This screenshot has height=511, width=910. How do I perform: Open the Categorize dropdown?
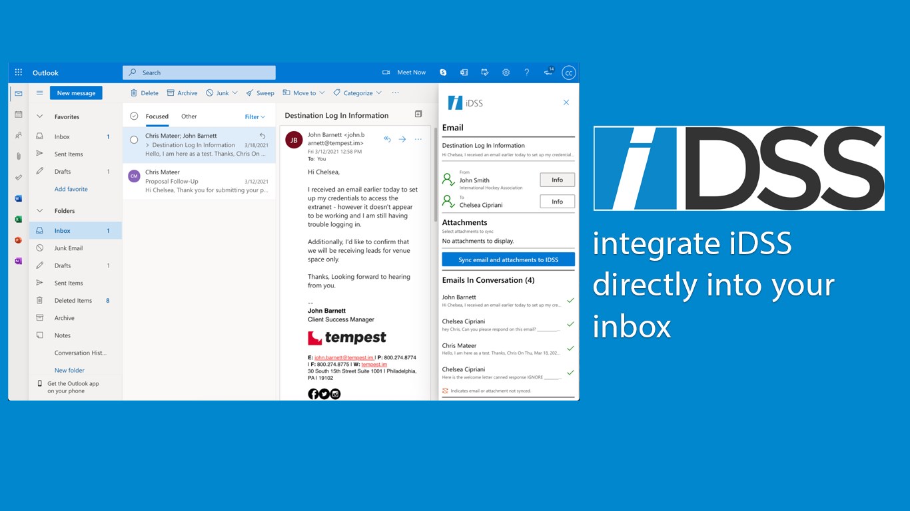(358, 93)
